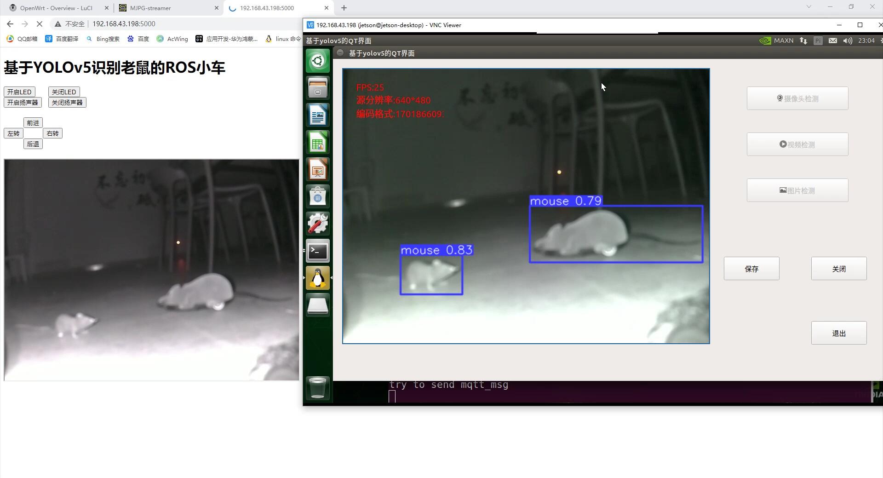Screen dimensions: 883x478
Task: Switch to OpenWrt Overview LuCI tab
Action: [x=55, y=8]
